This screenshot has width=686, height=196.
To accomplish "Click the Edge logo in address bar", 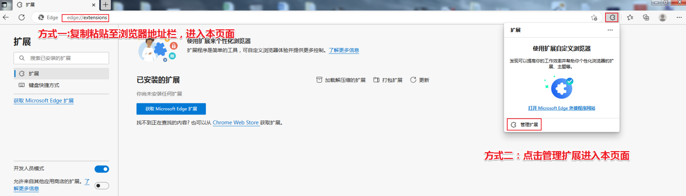I will [41, 17].
